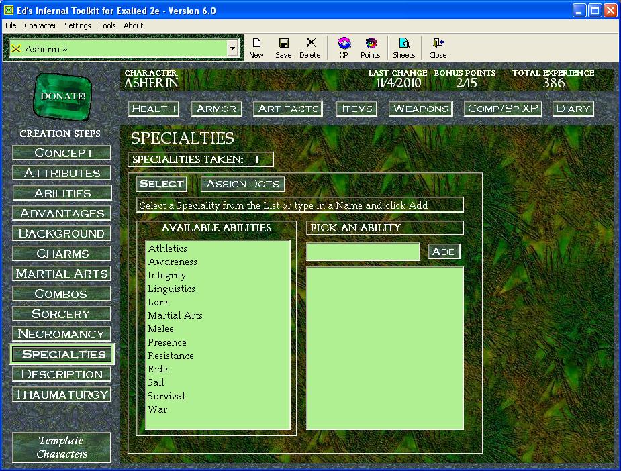The image size is (621, 471).
Task: Click the app icon in title bar
Action: pyautogui.click(x=8, y=10)
